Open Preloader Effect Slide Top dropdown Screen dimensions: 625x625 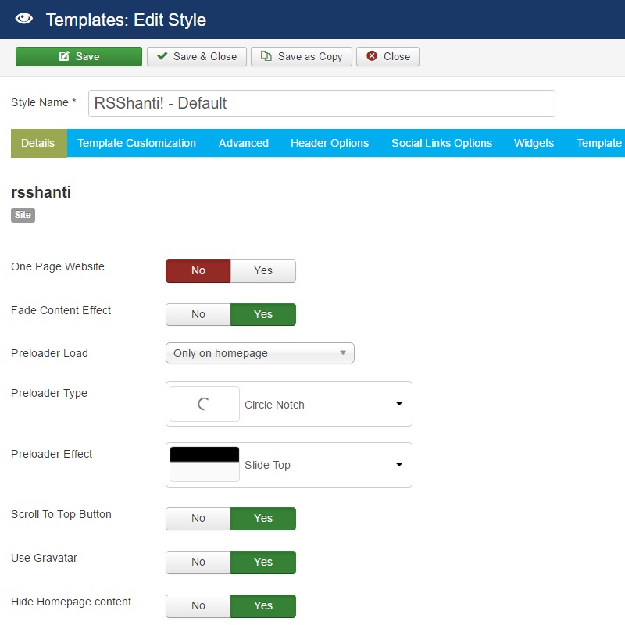click(x=289, y=465)
